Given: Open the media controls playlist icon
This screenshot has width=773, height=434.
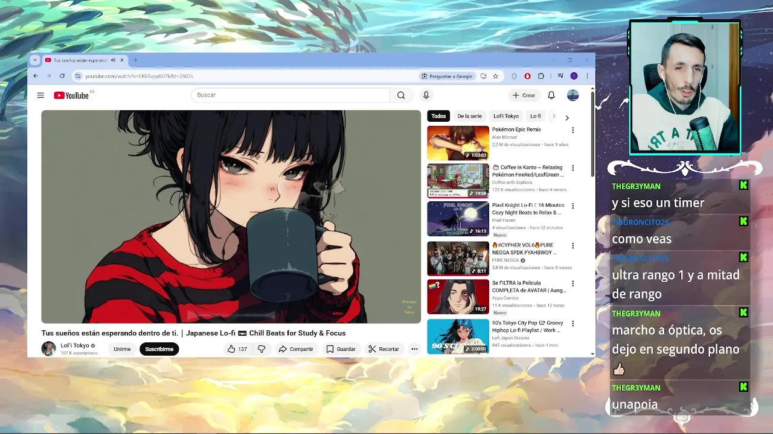Looking at the screenshot, I should 560,76.
